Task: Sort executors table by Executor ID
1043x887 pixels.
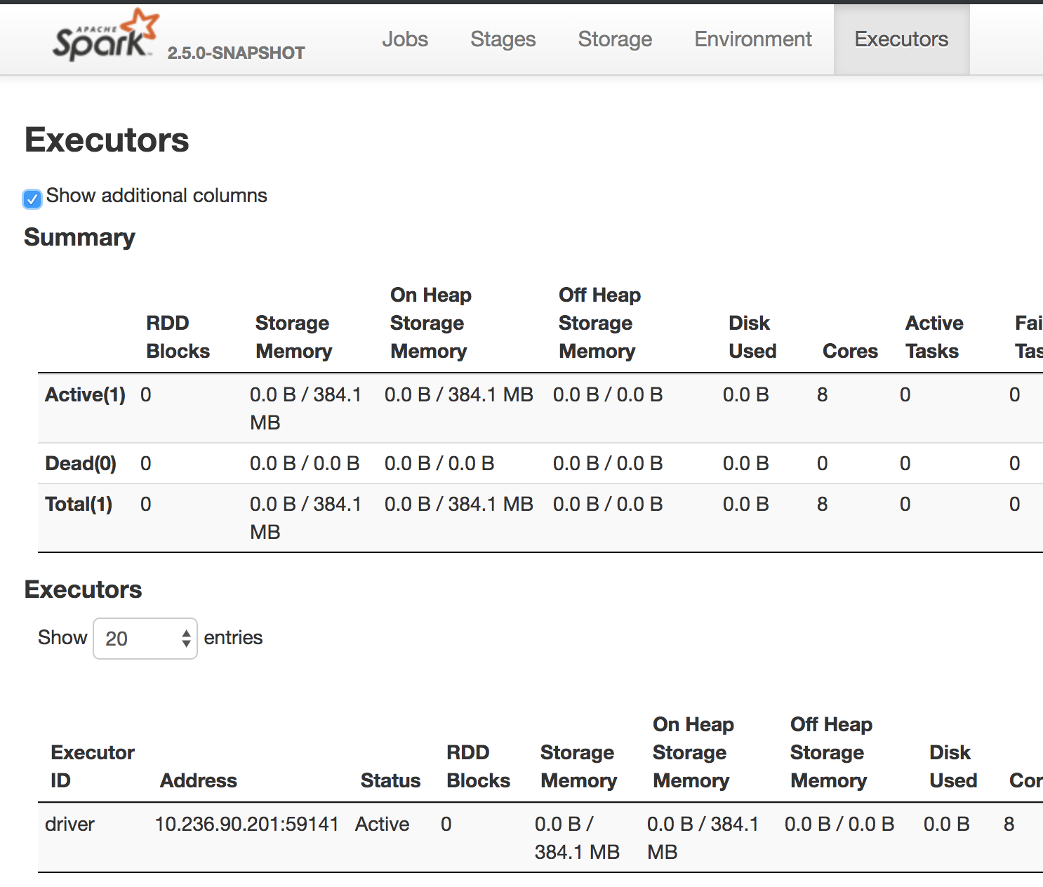Action: 93,766
